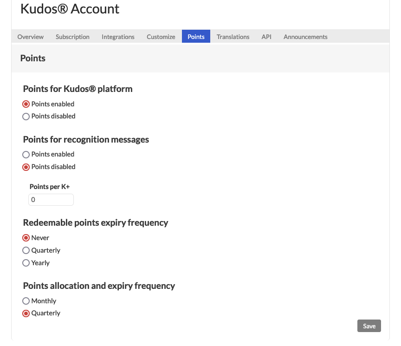
Task: Click the 'Kudos® Account' page title
Action: pos(70,9)
